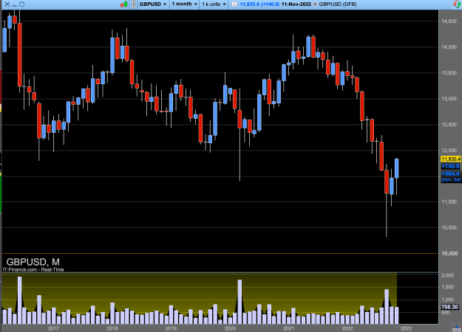This screenshot has height=332, width=462.
Task: Click the detach window icon in title bar
Action: [x=21, y=4]
